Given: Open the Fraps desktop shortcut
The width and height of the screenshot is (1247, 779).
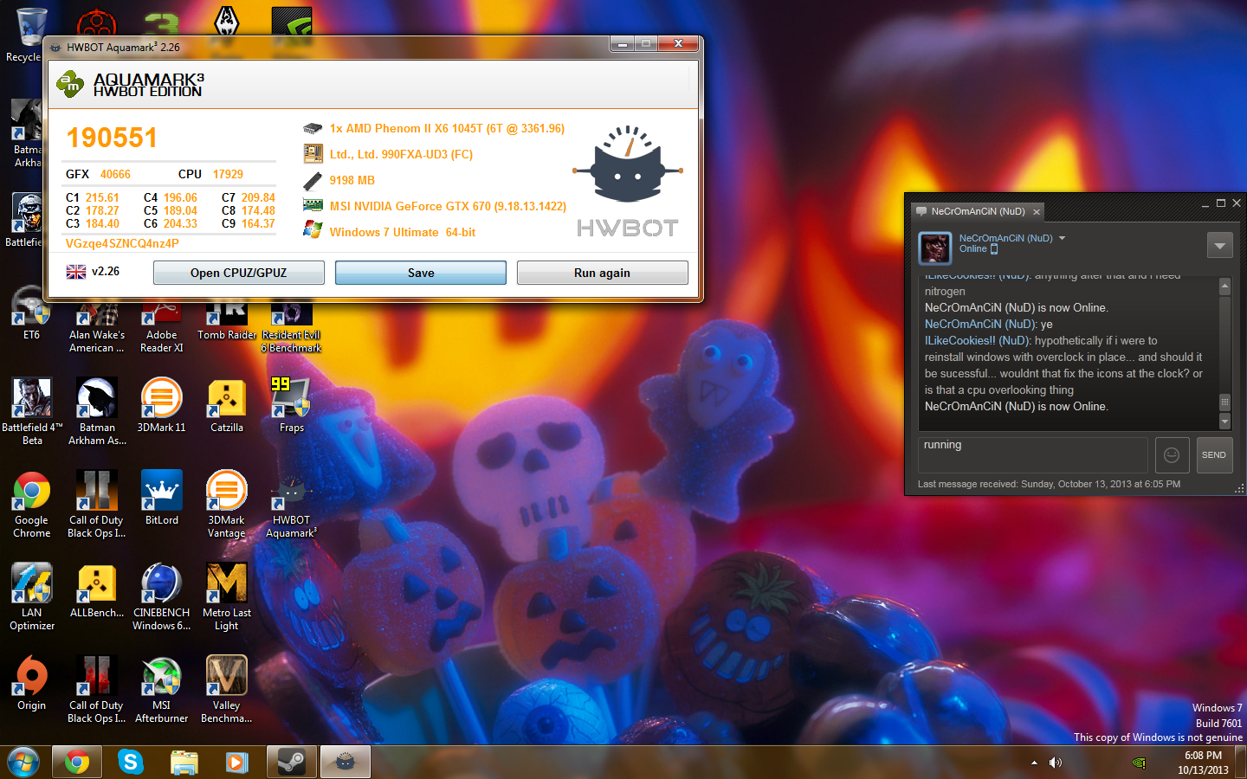Looking at the screenshot, I should [291, 406].
